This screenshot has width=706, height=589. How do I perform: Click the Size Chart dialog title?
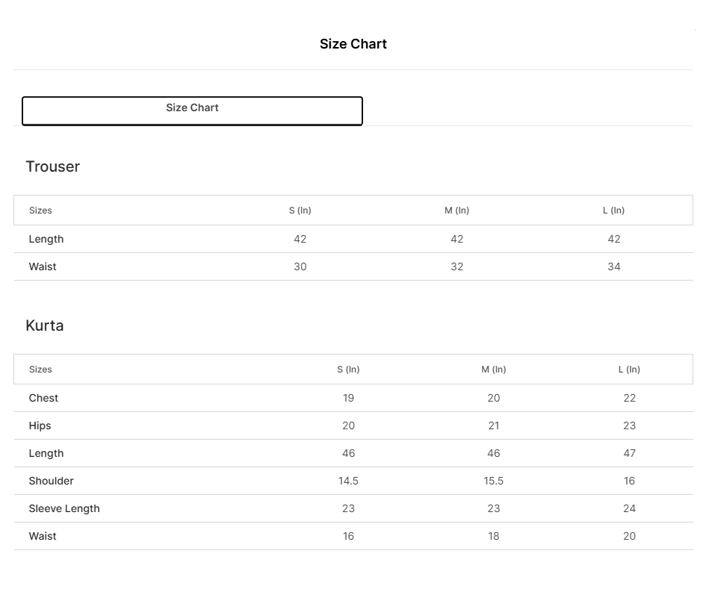click(353, 44)
